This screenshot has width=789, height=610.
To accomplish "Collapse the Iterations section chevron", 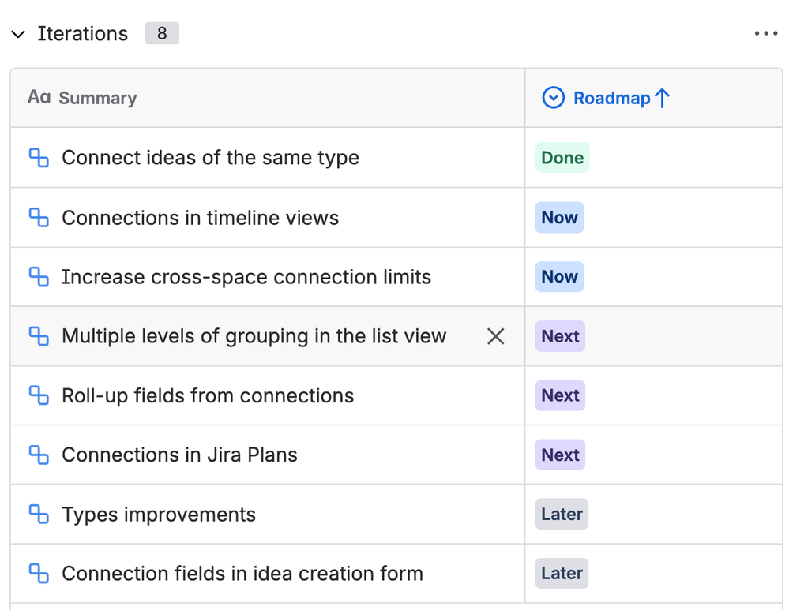I will (18, 34).
